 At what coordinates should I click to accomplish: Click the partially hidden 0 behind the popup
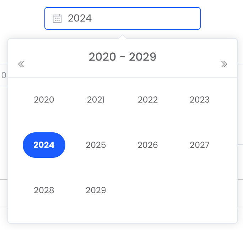(x=4, y=75)
